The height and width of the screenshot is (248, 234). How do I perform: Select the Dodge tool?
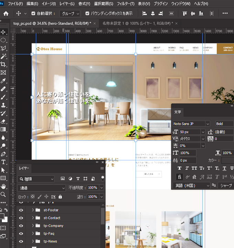tap(3, 146)
